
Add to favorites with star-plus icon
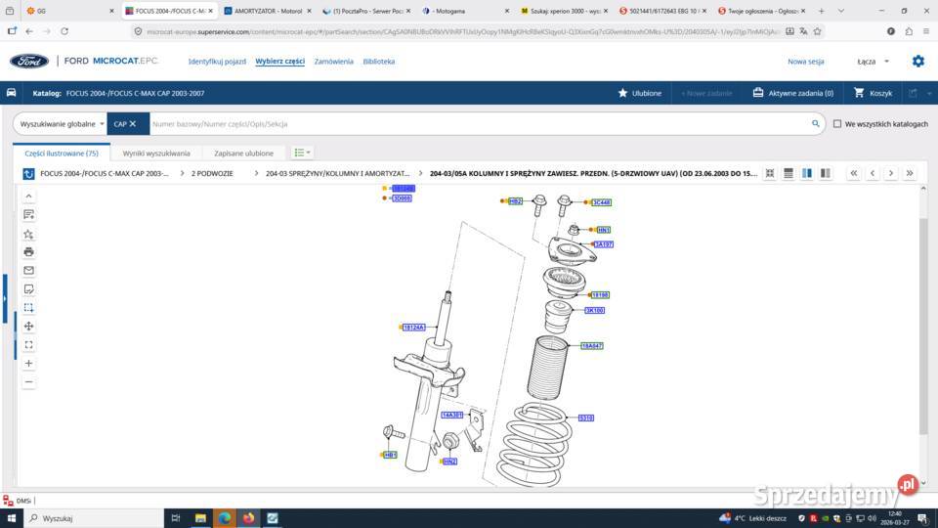coord(28,234)
